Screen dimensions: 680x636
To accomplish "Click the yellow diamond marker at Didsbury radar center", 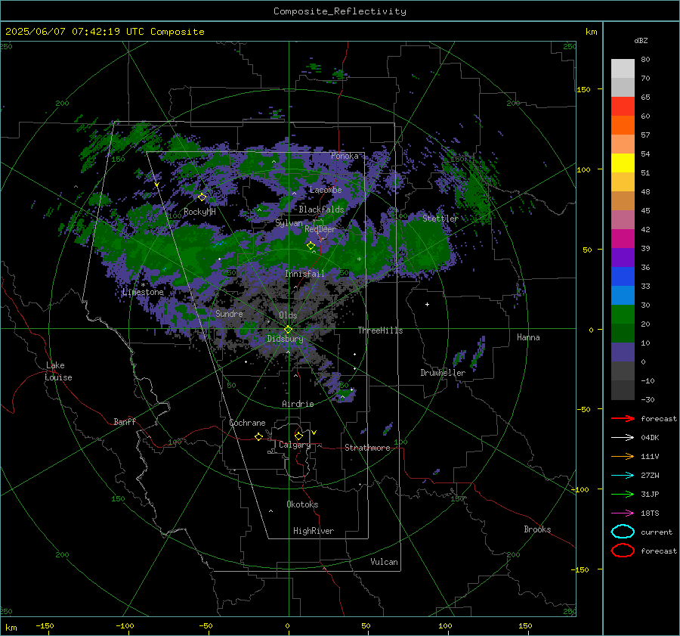I will 288,330.
